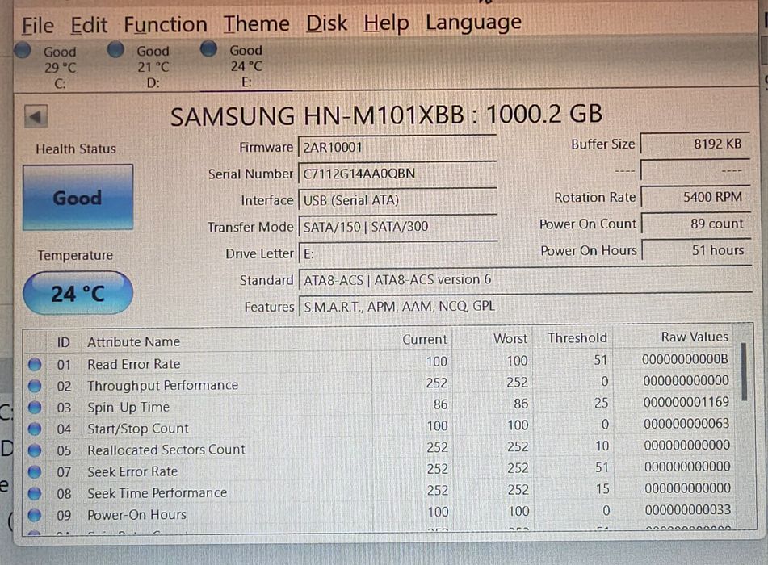768x565 pixels.
Task: Select the Read Error Rate attribute row
Action: 378,362
